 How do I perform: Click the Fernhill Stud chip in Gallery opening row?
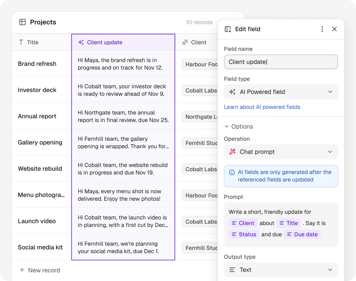(200, 143)
